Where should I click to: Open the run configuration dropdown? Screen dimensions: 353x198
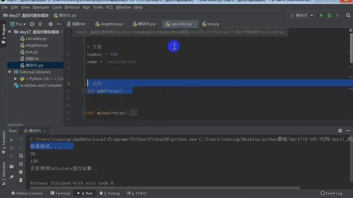(302, 15)
